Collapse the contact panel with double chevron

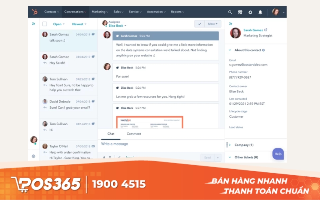click(230, 24)
